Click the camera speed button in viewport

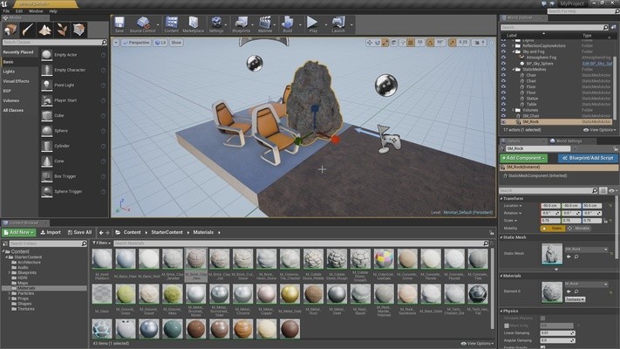(480, 43)
